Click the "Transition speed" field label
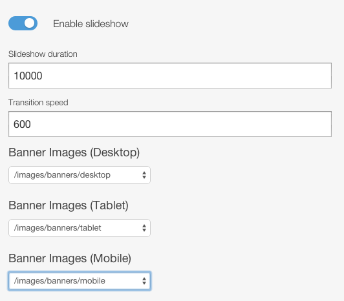344x301 pixels. click(38, 103)
